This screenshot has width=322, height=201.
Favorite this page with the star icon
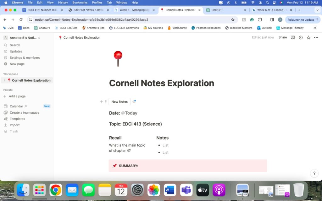pos(308,37)
